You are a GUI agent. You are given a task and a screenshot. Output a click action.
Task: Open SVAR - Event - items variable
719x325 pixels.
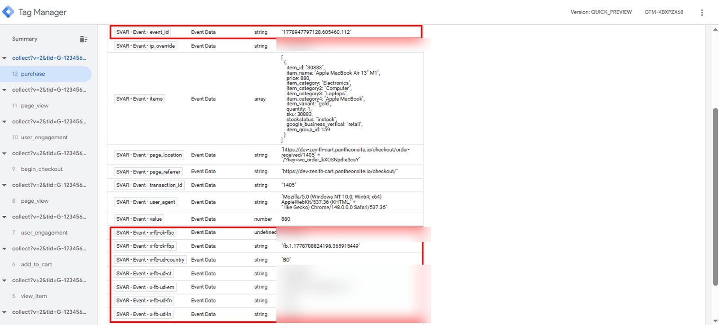pos(139,99)
